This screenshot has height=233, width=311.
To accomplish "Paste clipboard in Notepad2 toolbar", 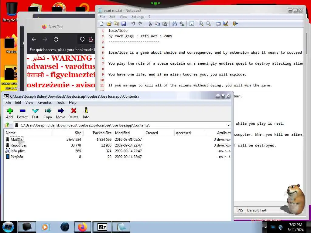I will (165, 24).
